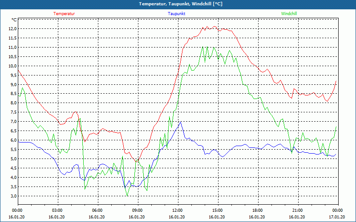Click the blue Taupunkt legend label
356x222 pixels.
[176, 14]
